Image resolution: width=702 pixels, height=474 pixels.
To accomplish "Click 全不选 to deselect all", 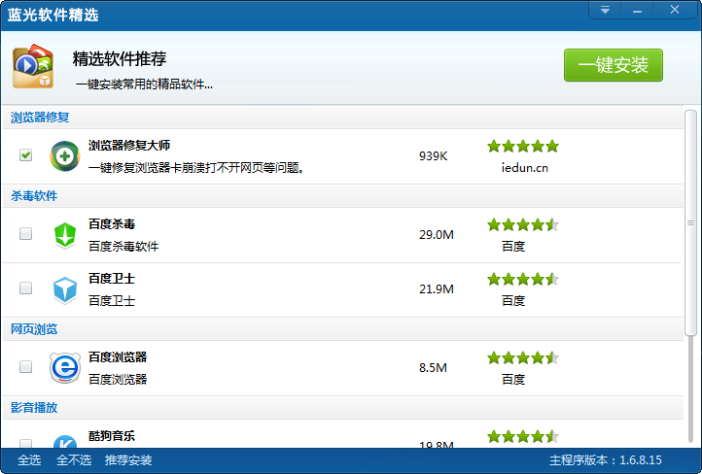I will [x=74, y=460].
